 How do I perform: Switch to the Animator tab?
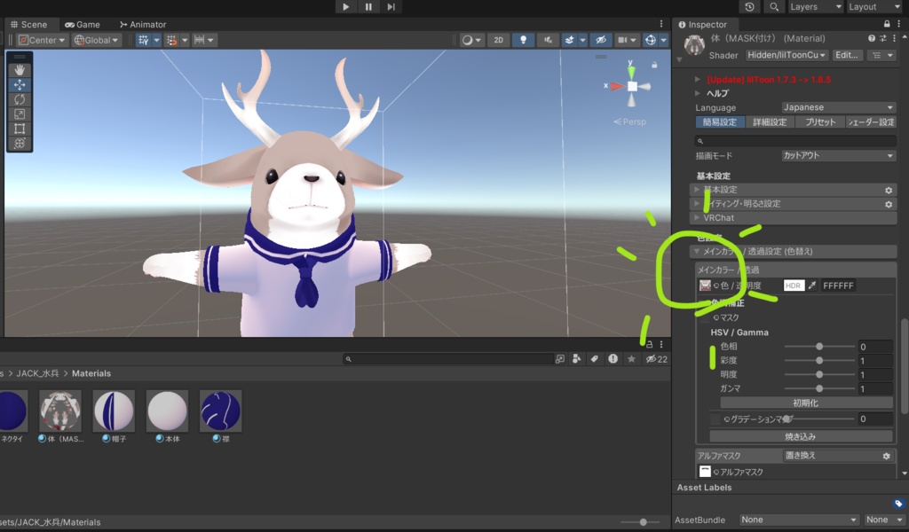coord(143,24)
